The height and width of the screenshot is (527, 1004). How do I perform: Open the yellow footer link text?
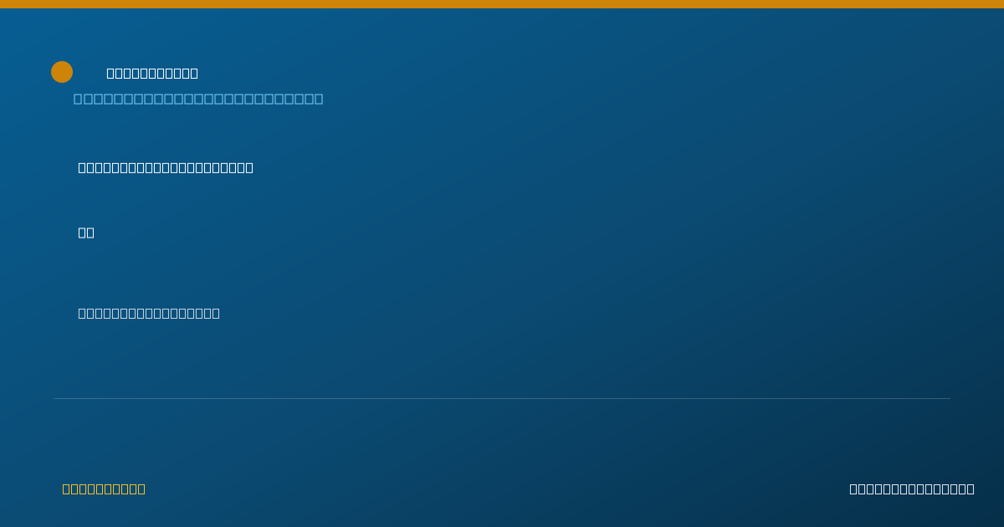pos(104,489)
